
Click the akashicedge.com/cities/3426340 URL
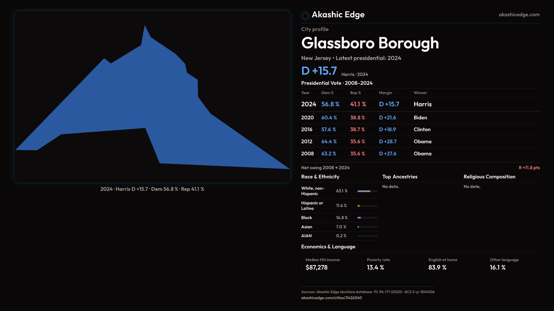point(331,298)
